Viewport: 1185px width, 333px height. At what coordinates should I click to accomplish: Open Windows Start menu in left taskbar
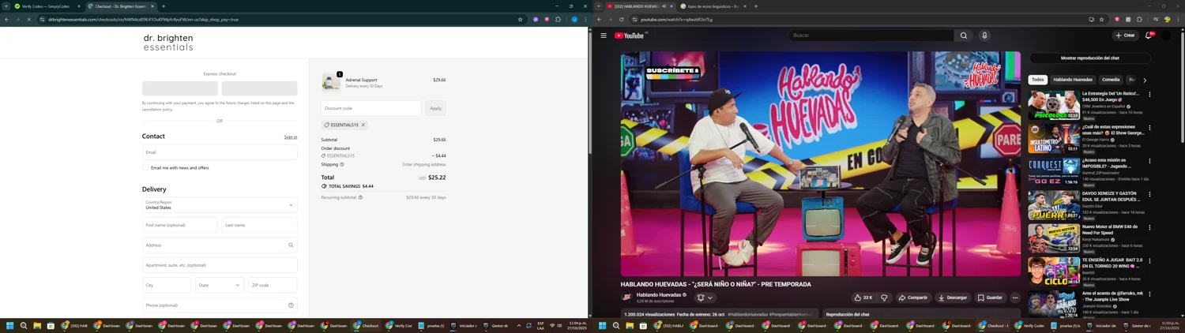tap(10, 325)
